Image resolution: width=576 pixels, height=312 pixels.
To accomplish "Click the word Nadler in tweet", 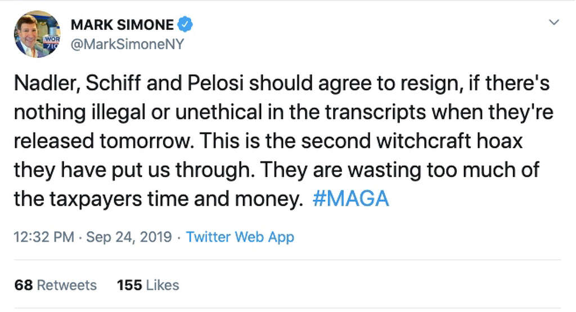I will 47,83.
